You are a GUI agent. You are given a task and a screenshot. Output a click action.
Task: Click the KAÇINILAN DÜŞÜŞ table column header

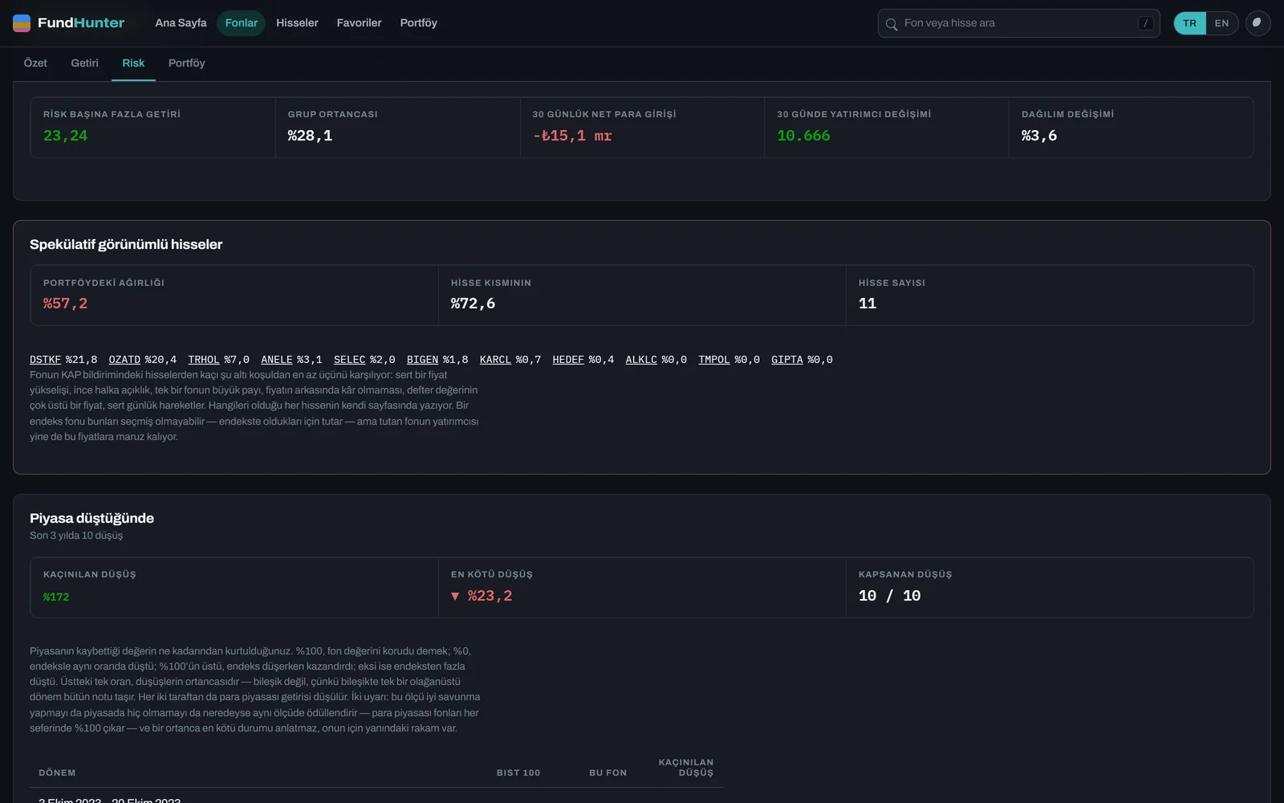click(686, 768)
